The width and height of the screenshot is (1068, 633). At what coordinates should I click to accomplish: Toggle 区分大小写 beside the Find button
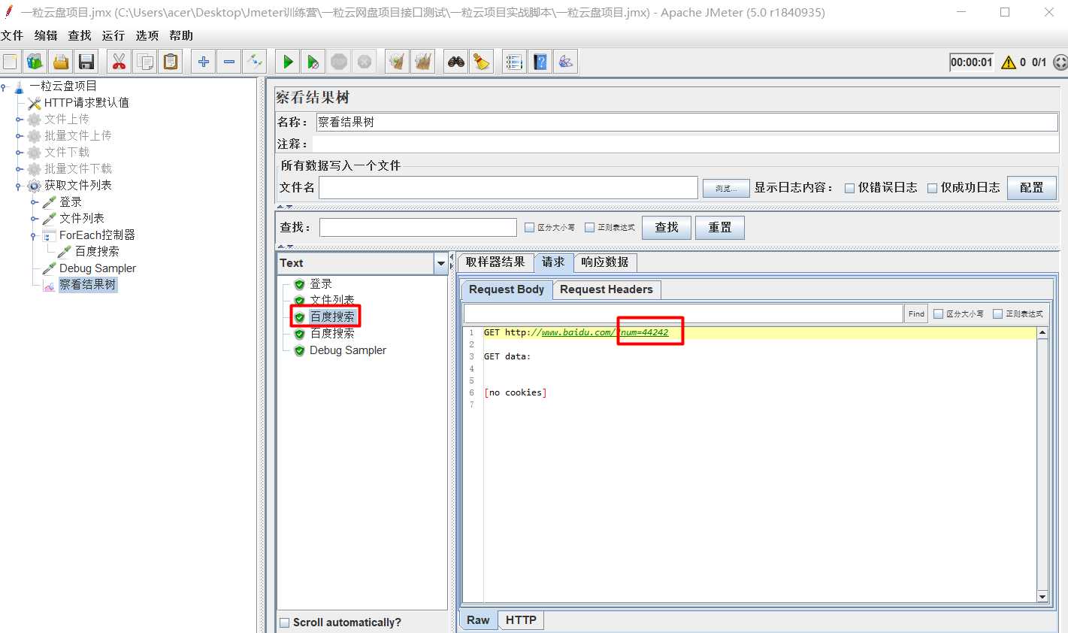938,313
